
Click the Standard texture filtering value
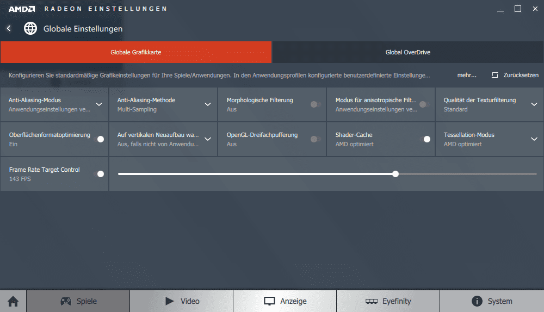(455, 110)
